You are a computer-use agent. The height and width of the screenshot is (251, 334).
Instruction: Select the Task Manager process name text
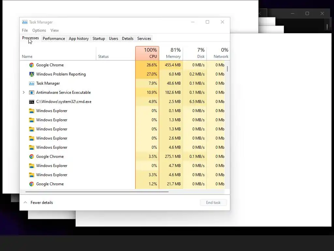pyautogui.click(x=48, y=83)
